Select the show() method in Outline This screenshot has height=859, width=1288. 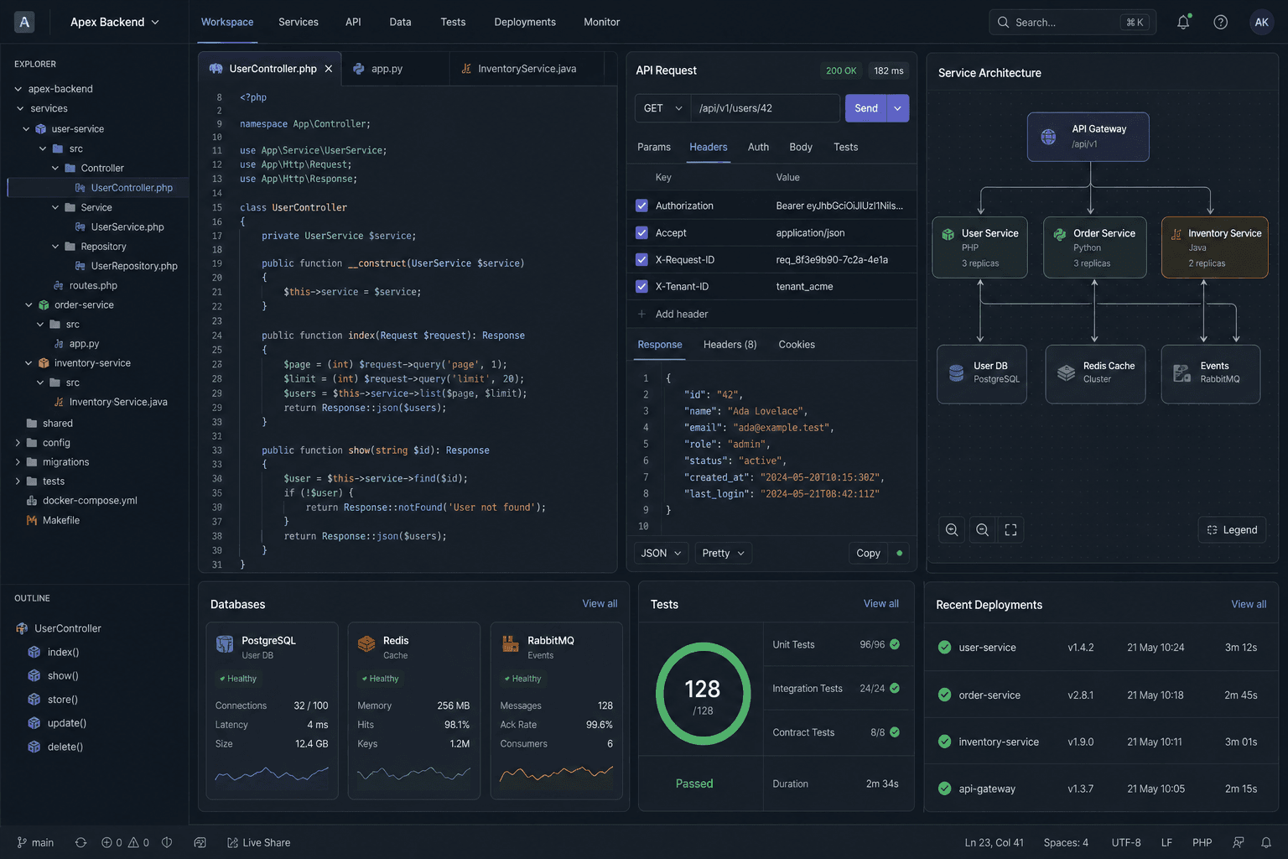pos(63,675)
